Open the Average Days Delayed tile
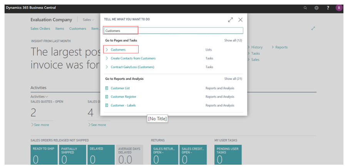Viewport: 348px width, 167px height. pyautogui.click(x=130, y=155)
